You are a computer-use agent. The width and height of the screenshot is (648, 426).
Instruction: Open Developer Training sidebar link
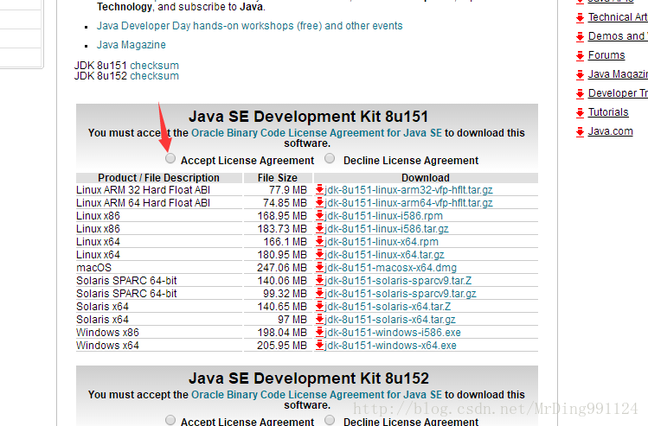tap(618, 93)
